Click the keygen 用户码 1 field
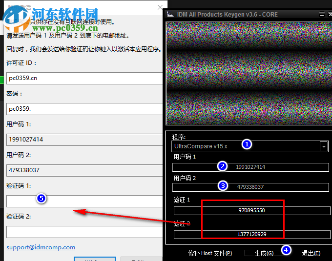332x261 pixels. tap(250, 167)
